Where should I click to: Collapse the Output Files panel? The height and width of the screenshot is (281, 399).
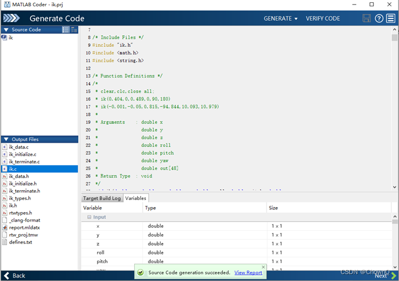click(6, 139)
